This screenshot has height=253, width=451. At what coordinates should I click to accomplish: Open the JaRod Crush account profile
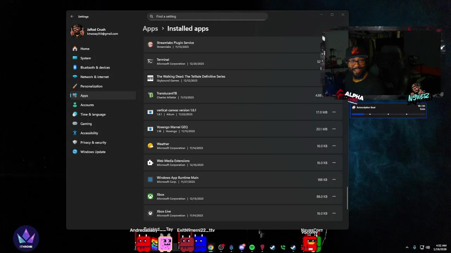coord(94,31)
